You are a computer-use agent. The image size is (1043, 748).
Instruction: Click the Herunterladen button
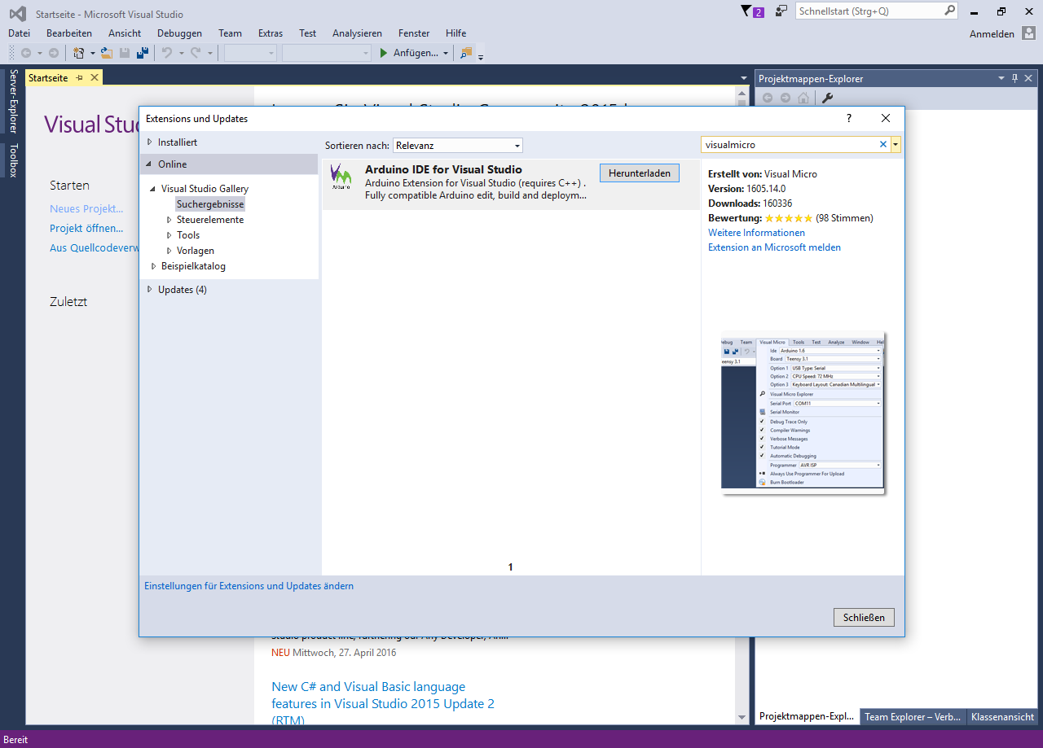639,173
